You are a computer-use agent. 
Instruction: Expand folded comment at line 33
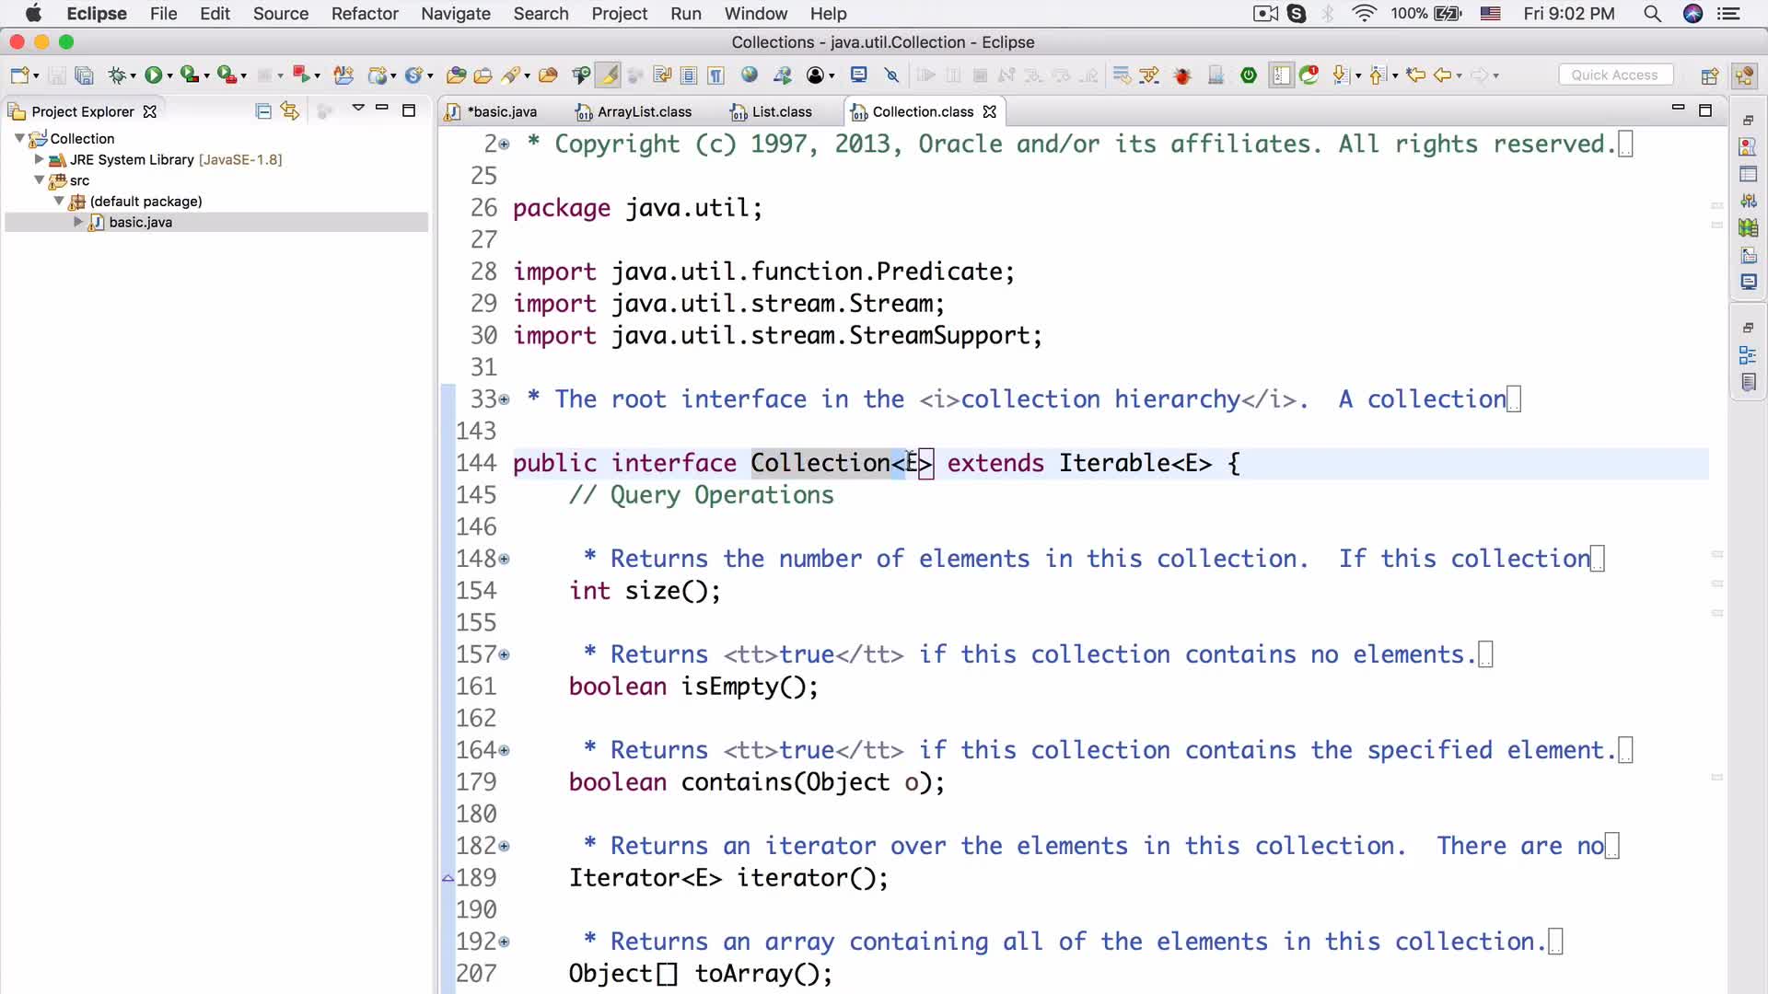pos(504,399)
